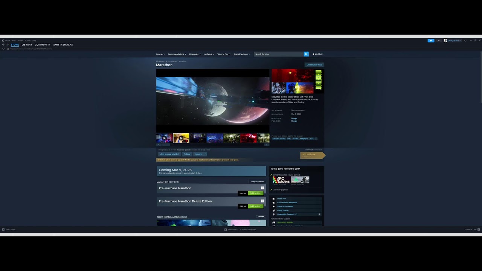
Task: Click the Add a Game plus icon
Action: [3, 230]
